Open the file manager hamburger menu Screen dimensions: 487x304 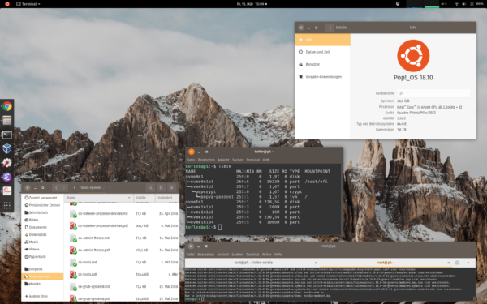[x=171, y=188]
